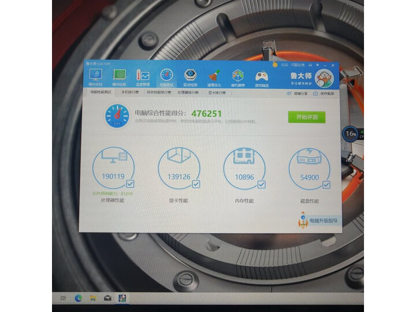Start the benchmark with 开始评测 button

pos(307,117)
